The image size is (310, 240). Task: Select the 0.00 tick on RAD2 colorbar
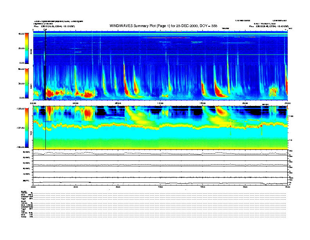point(22,63)
